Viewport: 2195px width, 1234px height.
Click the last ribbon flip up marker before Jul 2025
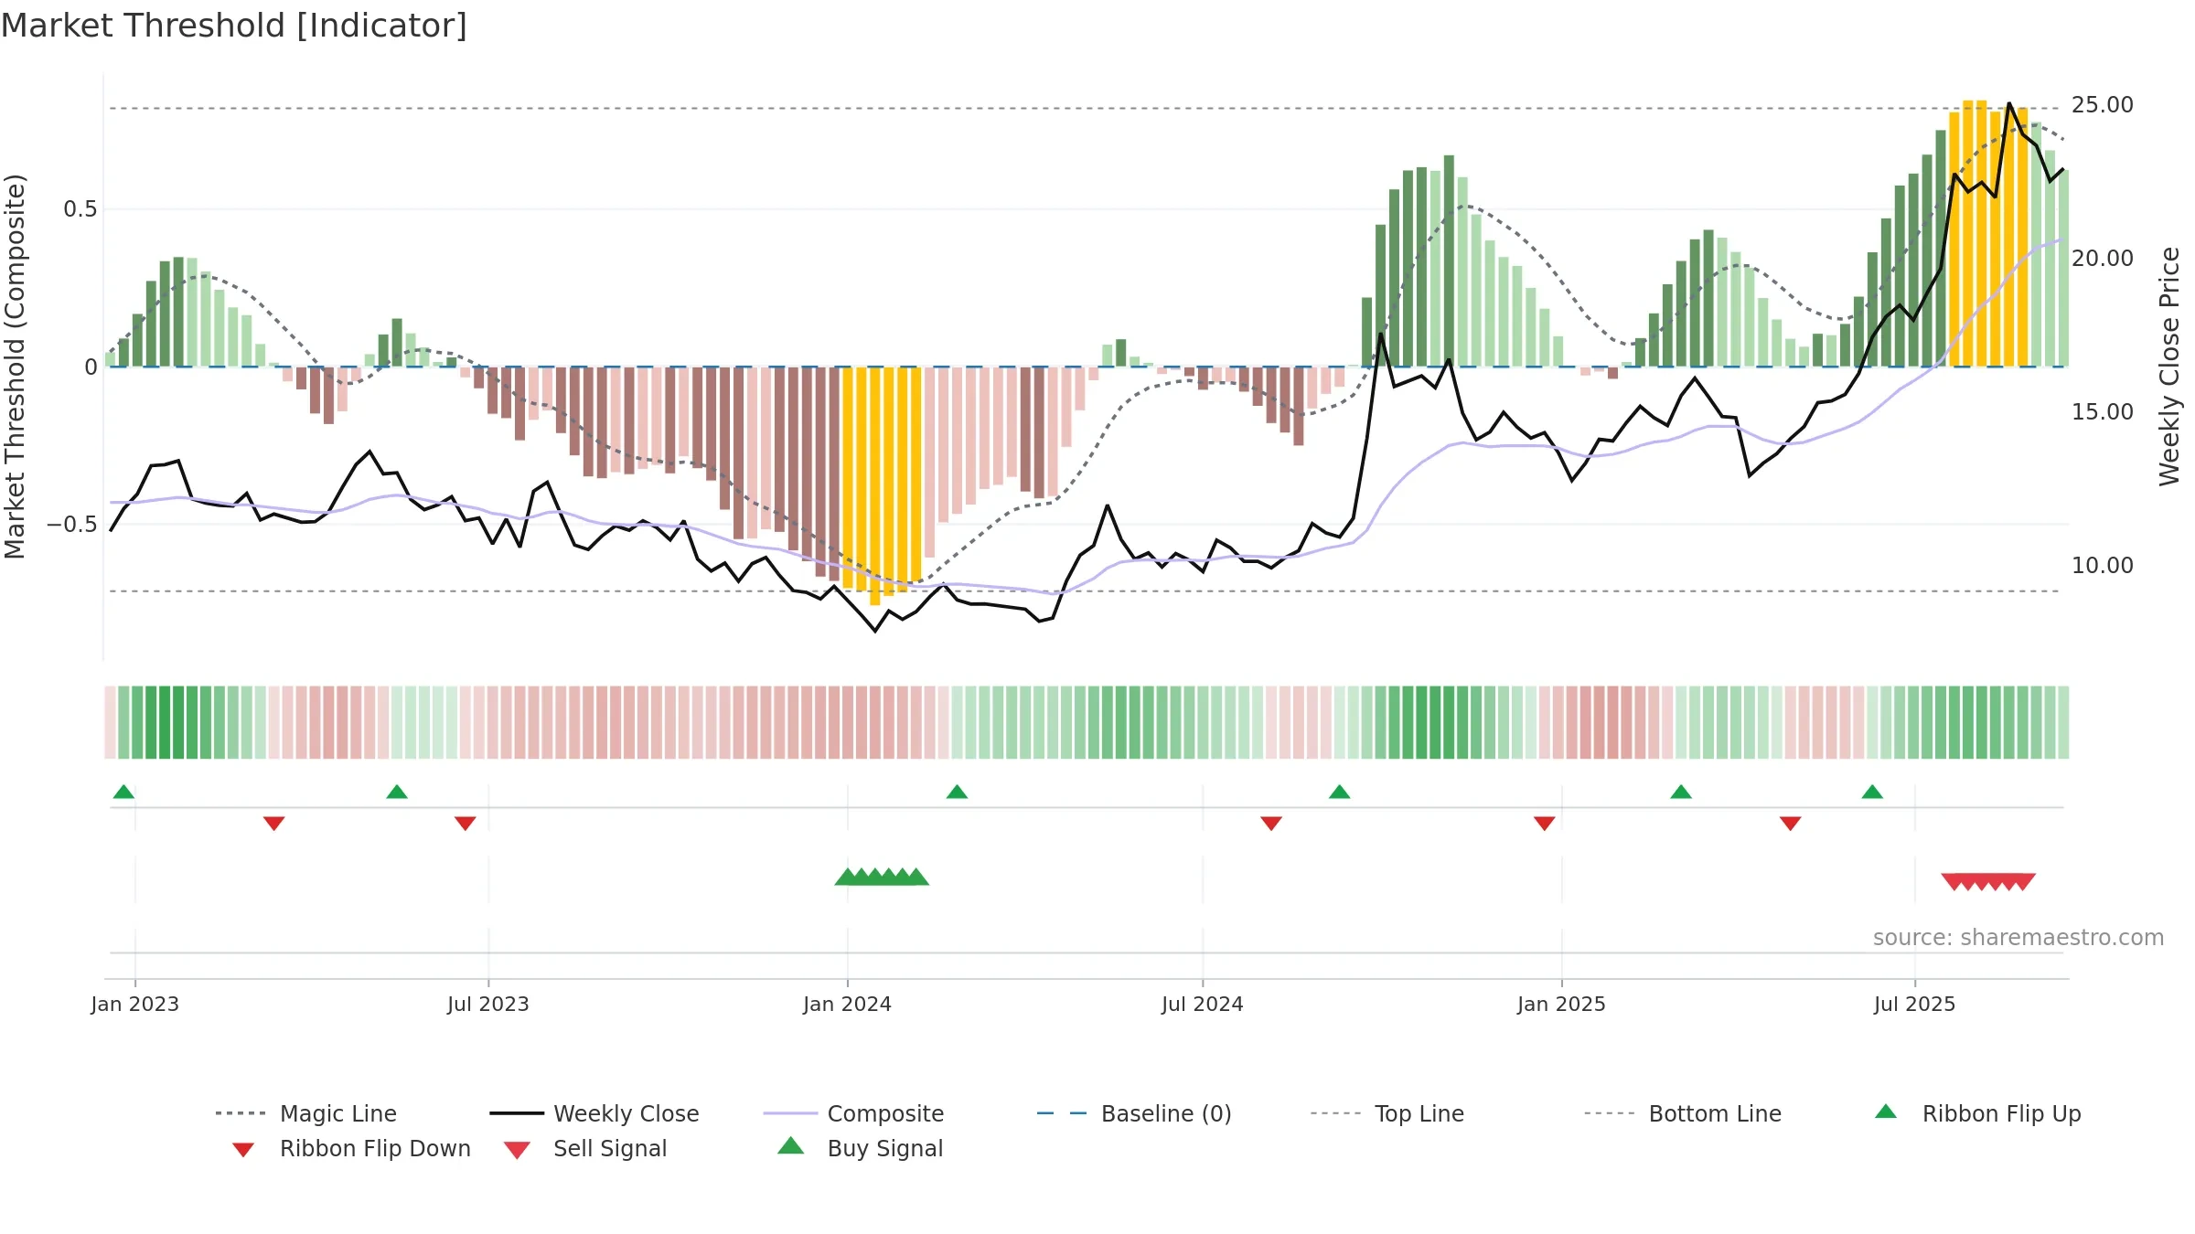1872,792
